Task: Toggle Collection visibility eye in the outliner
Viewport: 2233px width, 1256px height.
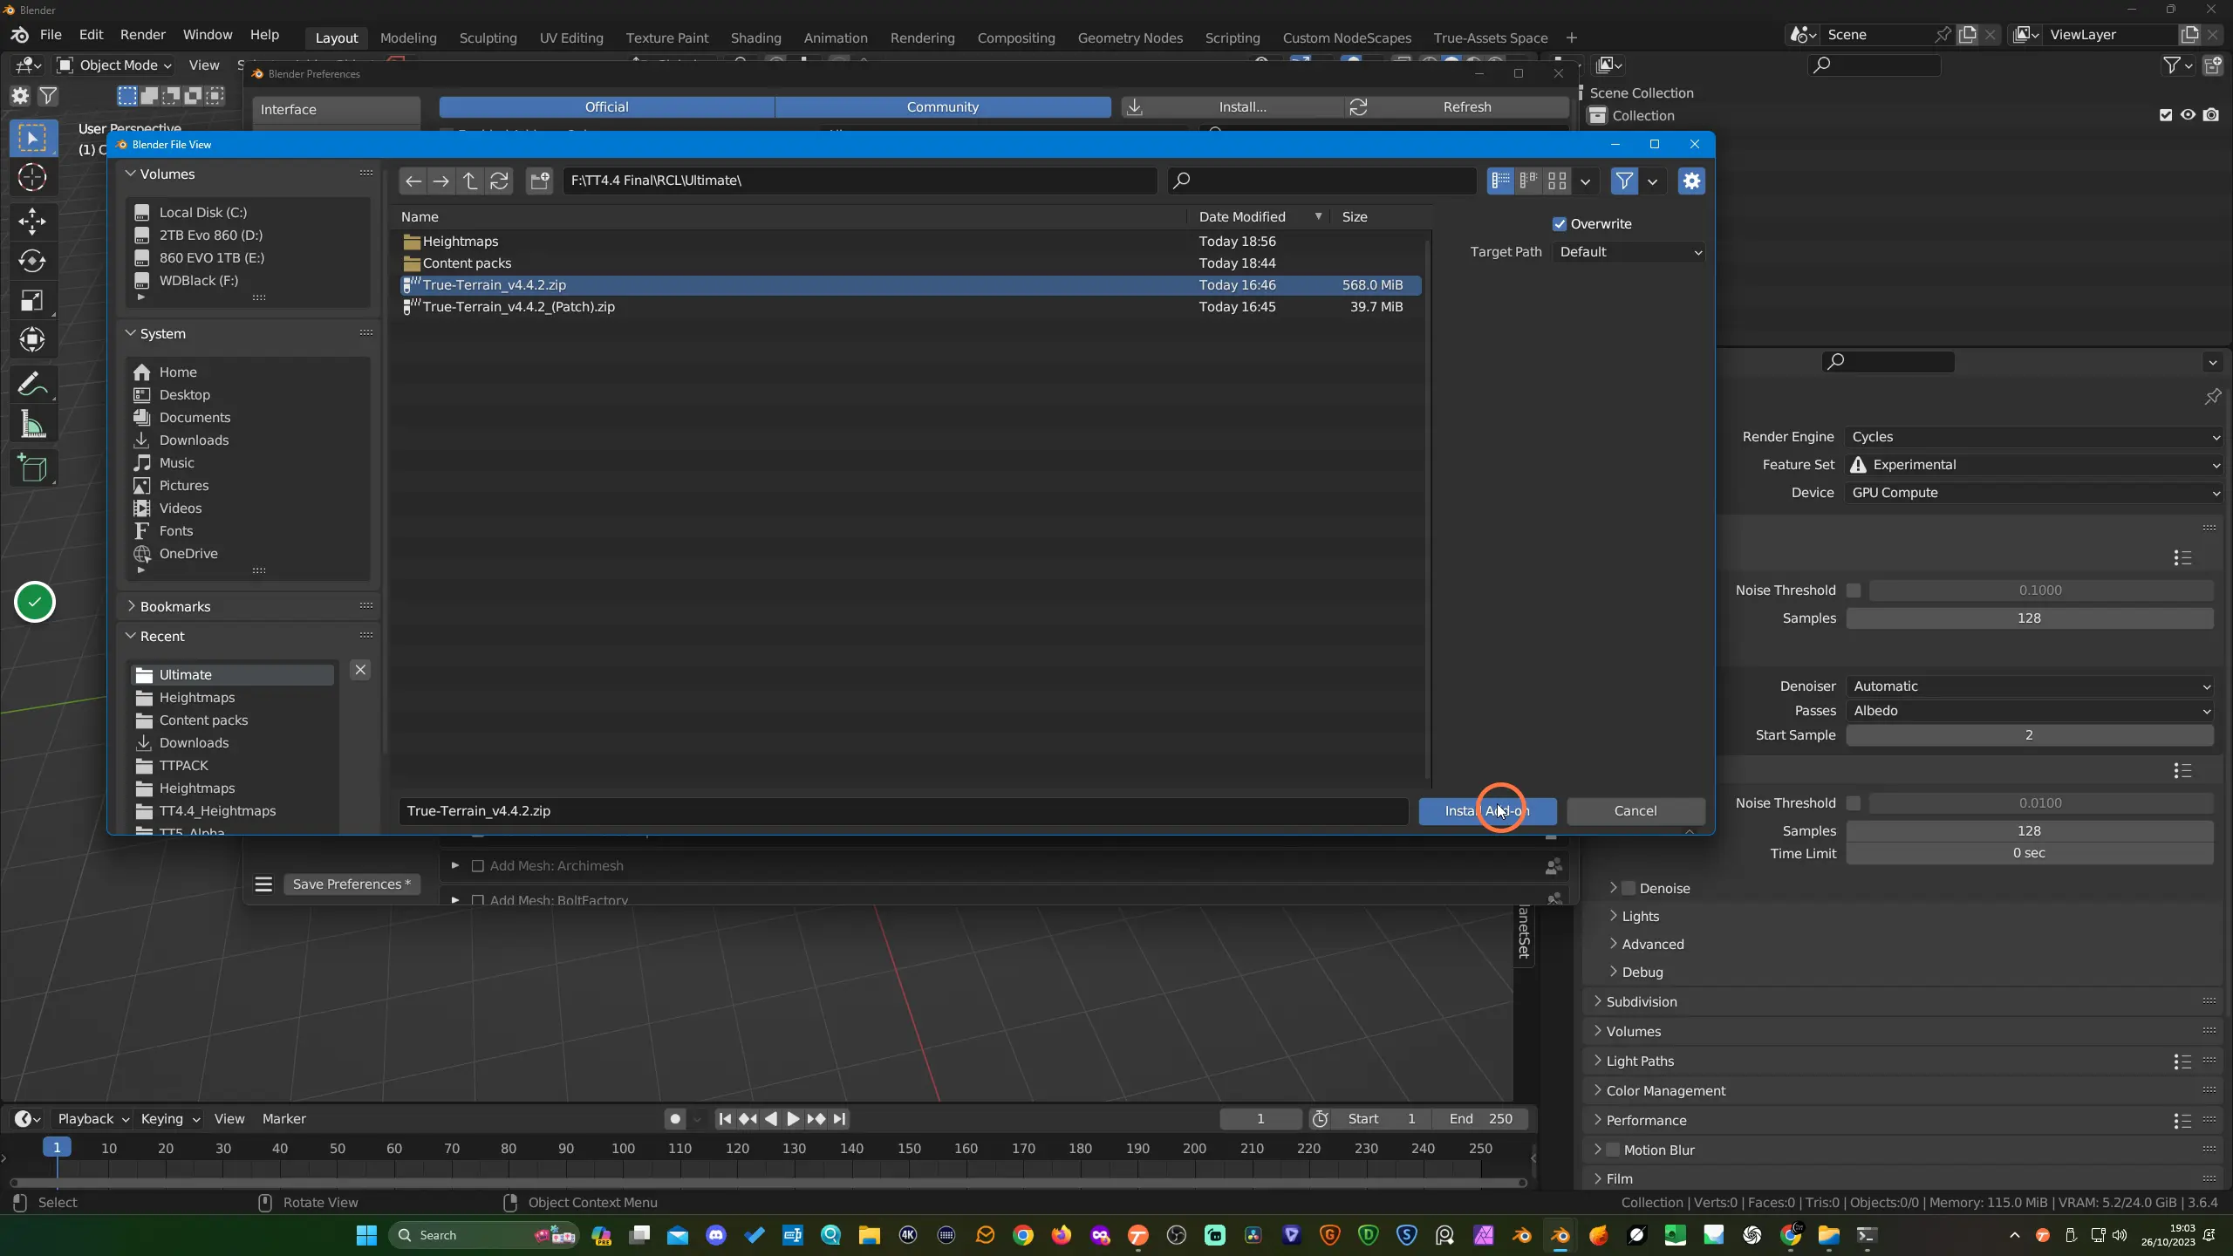Action: click(x=2188, y=115)
